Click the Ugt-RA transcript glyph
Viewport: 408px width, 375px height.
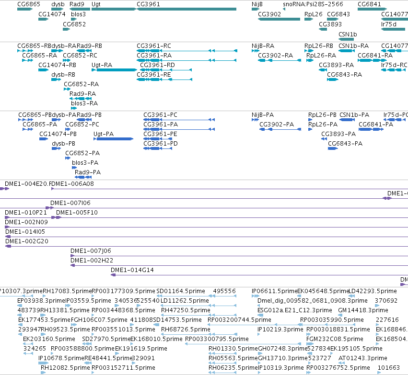(x=114, y=70)
